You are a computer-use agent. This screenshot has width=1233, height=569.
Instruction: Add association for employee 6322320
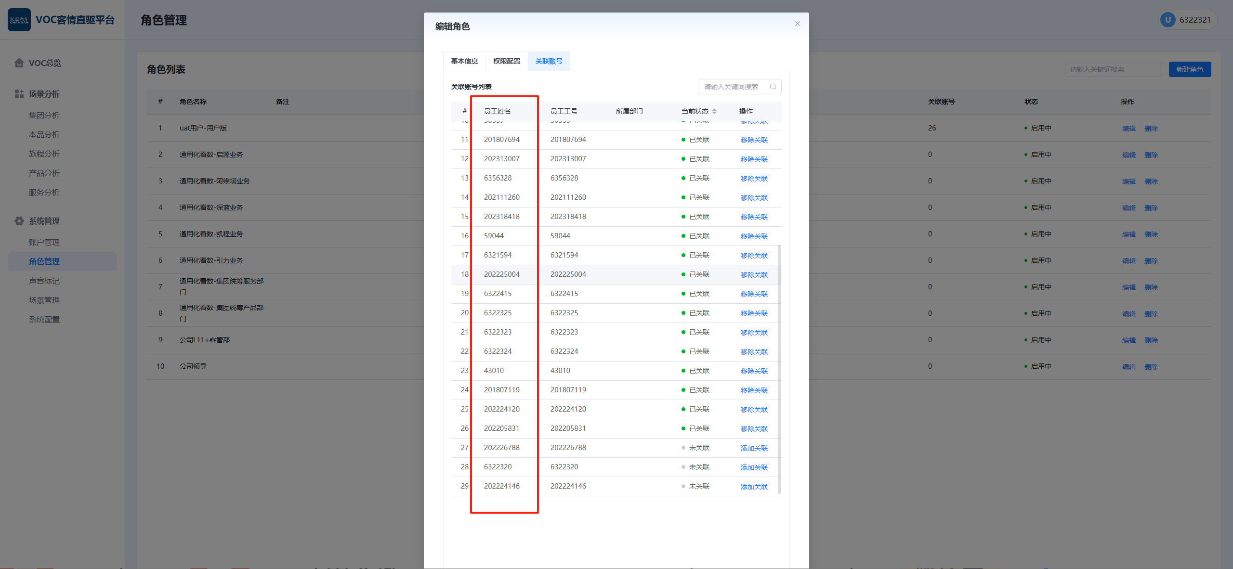pyautogui.click(x=754, y=467)
